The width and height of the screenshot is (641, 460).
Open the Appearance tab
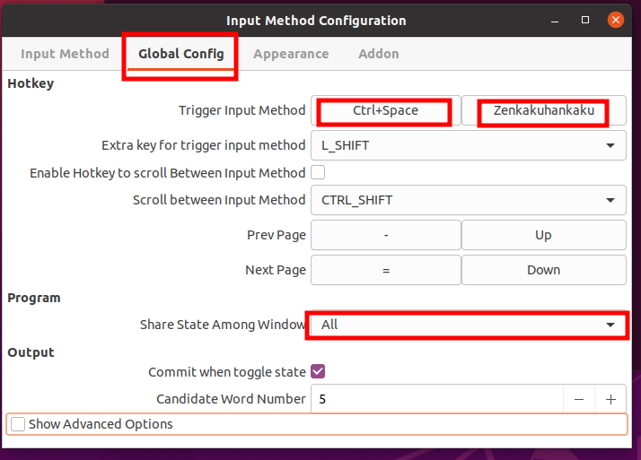(x=291, y=54)
